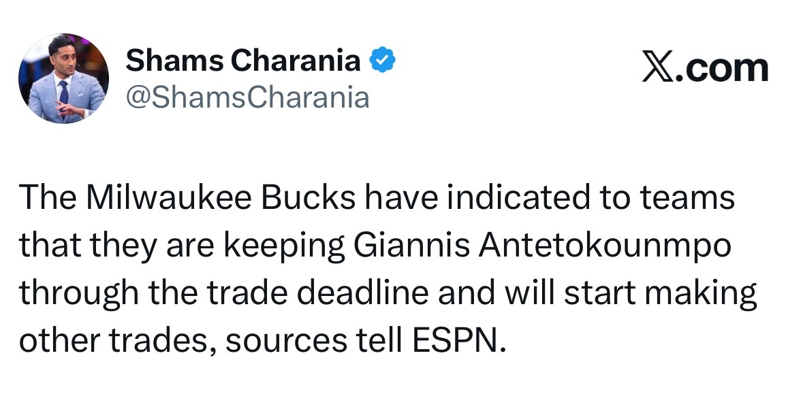Viewport: 803px width, 396px height.
Task: Click the X logo in X.com
Action: [657, 68]
